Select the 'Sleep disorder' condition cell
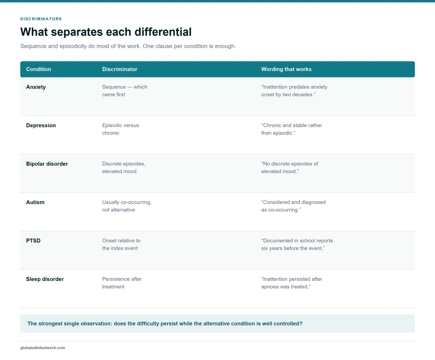This screenshot has height=360, width=435. [x=45, y=279]
